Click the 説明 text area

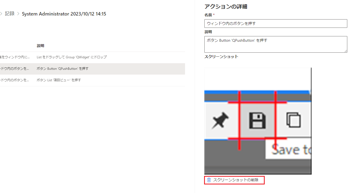point(276,44)
